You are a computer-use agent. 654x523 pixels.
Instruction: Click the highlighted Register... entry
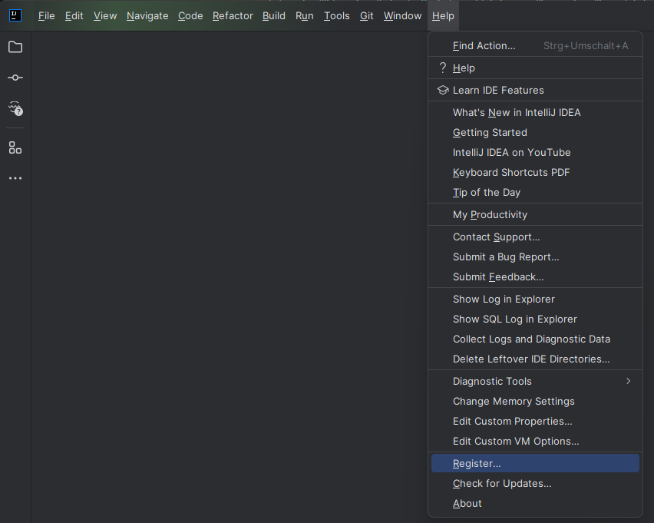click(x=535, y=463)
